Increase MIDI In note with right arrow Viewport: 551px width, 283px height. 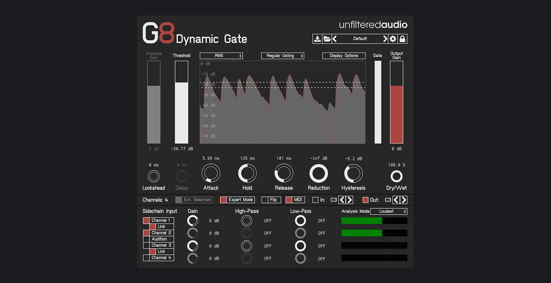coord(350,200)
